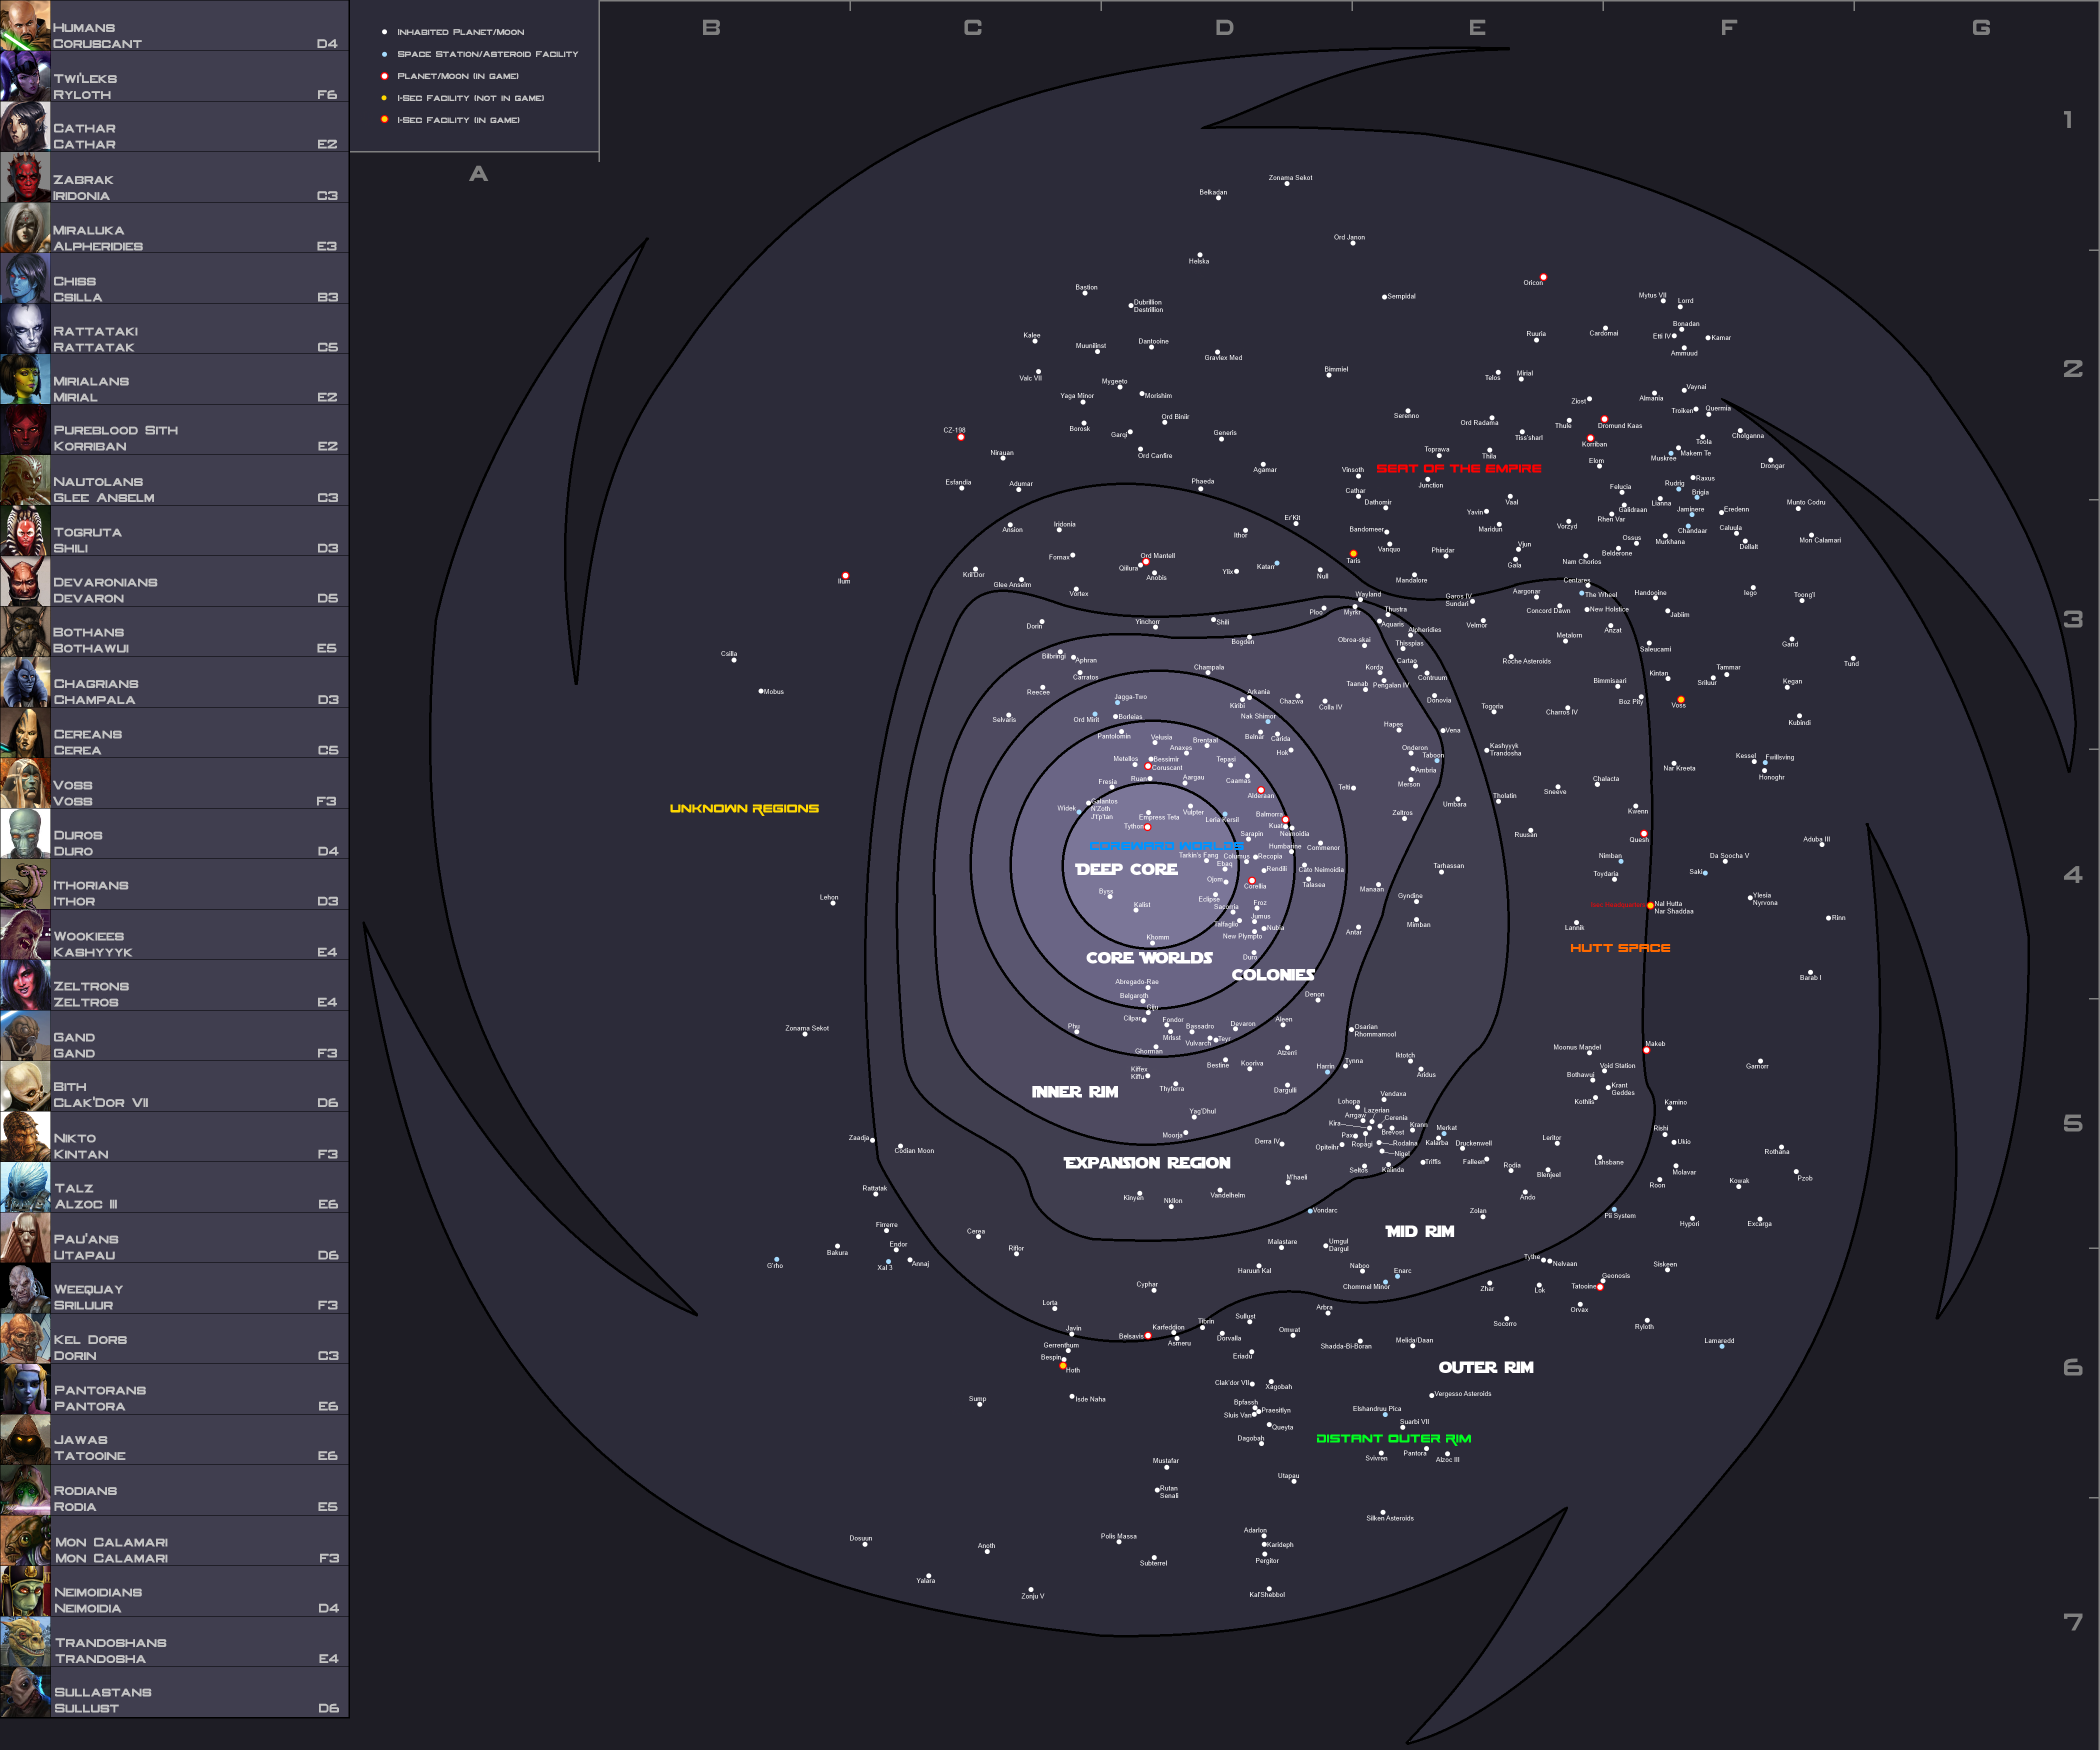This screenshot has height=1750, width=2100.
Task: Select the 'Planet/Moon (In Game)' legend entry
Action: (x=450, y=76)
